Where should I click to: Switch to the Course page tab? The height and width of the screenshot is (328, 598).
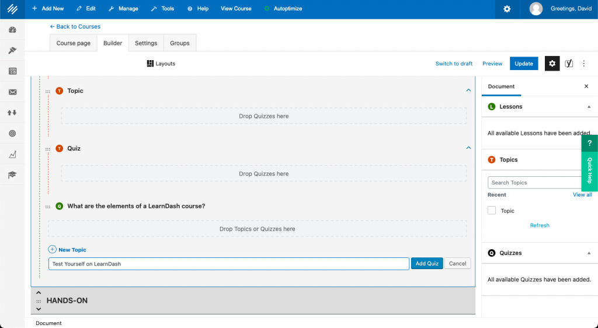[74, 43]
